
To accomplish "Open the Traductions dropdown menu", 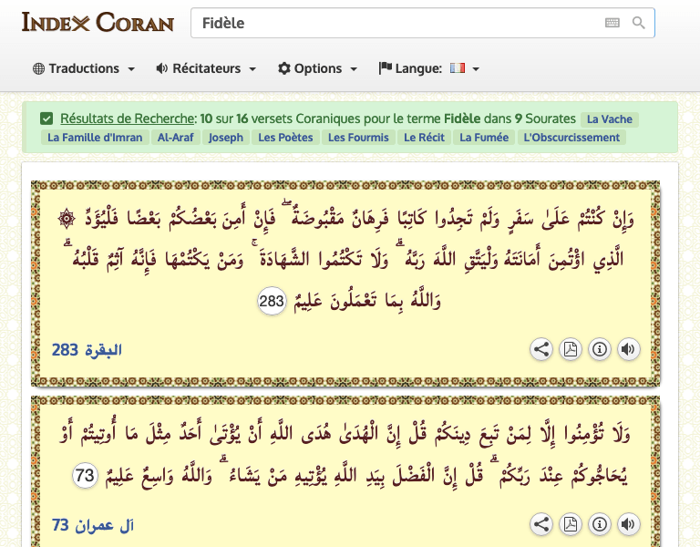I will [84, 68].
